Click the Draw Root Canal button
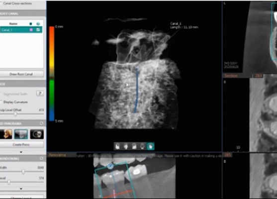Image resolution: width=277 pixels, height=199 pixels. (x=21, y=74)
